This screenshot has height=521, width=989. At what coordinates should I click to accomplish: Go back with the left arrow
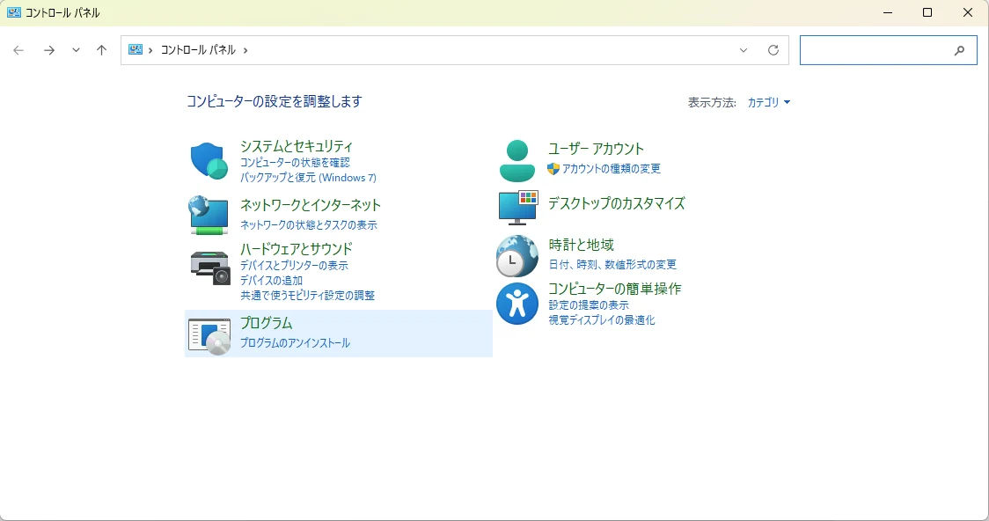[18, 50]
